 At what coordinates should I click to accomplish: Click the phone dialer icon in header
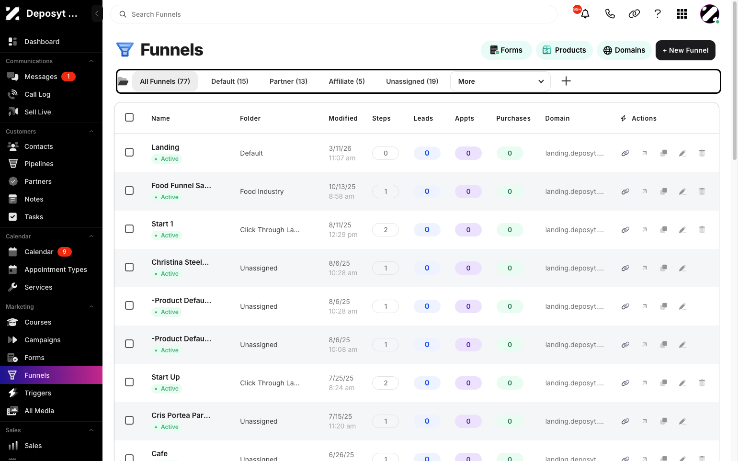(610, 14)
